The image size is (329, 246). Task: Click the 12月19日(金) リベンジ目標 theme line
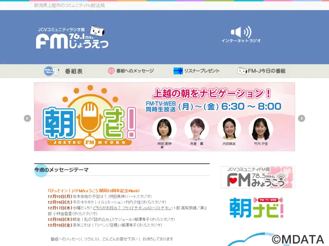tap(105, 225)
